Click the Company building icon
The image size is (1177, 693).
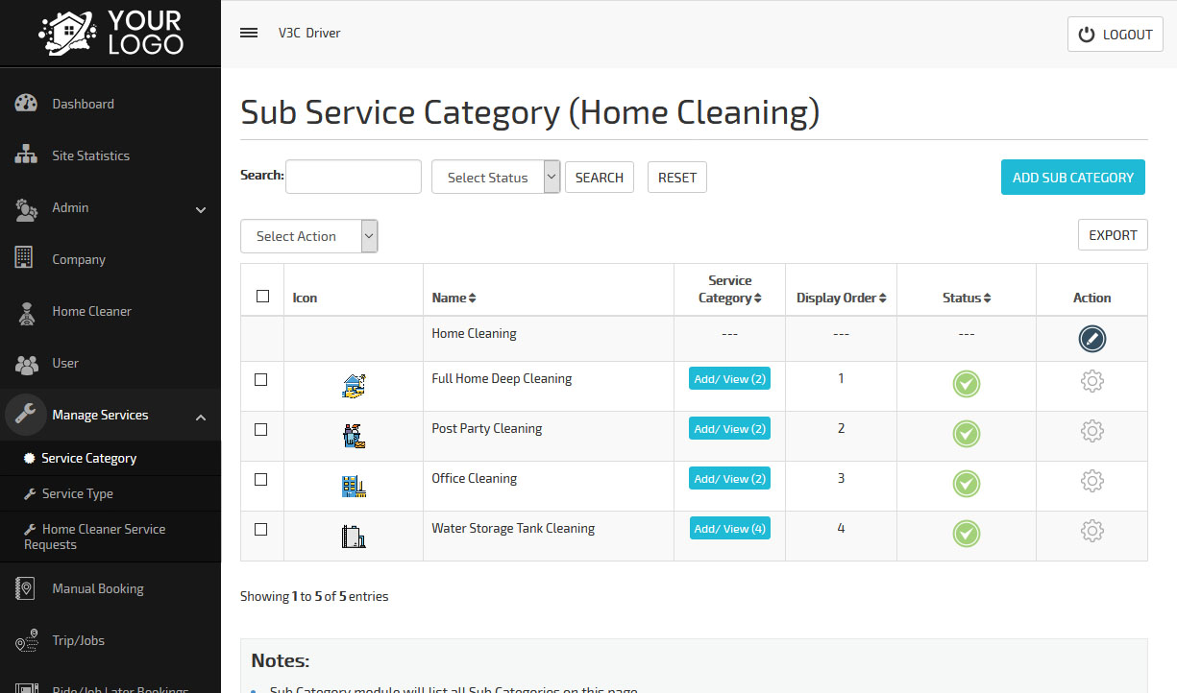pos(24,257)
